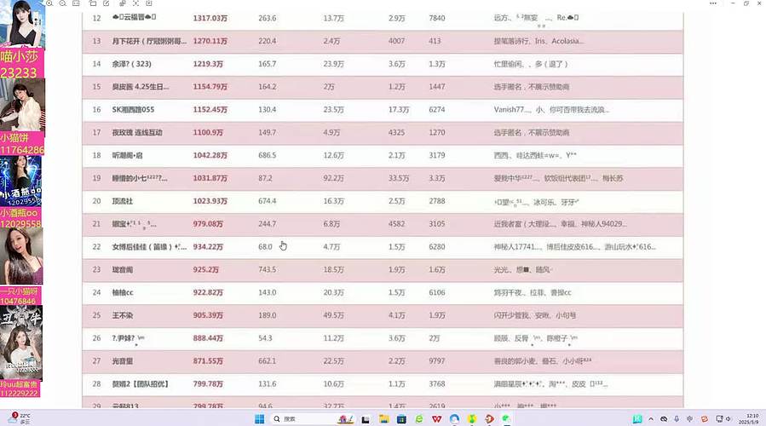This screenshot has height=426, width=766.
Task: Click the value 686.5 in row 18
Action: pyautogui.click(x=268, y=155)
